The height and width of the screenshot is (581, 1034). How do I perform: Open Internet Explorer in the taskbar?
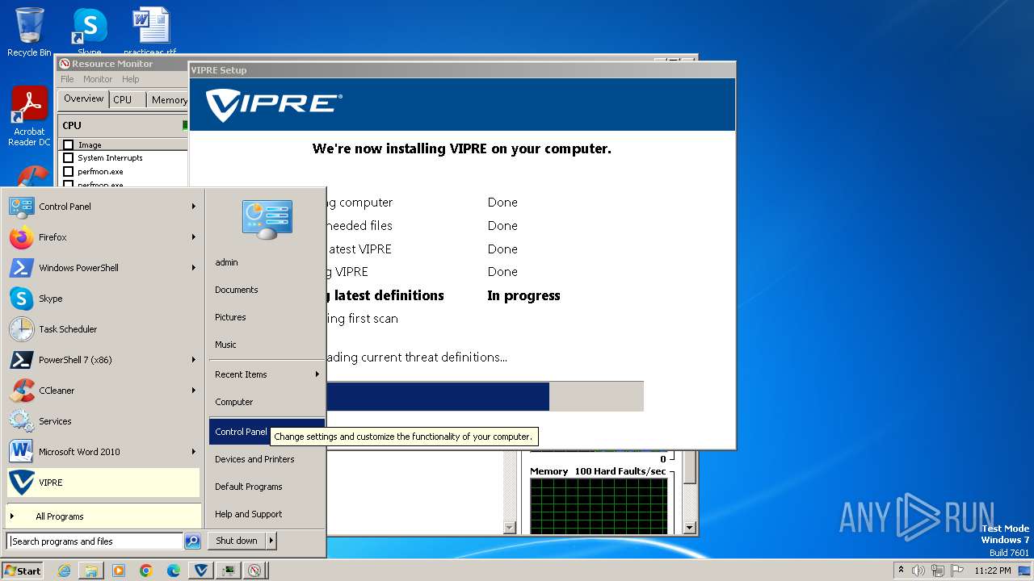(64, 571)
